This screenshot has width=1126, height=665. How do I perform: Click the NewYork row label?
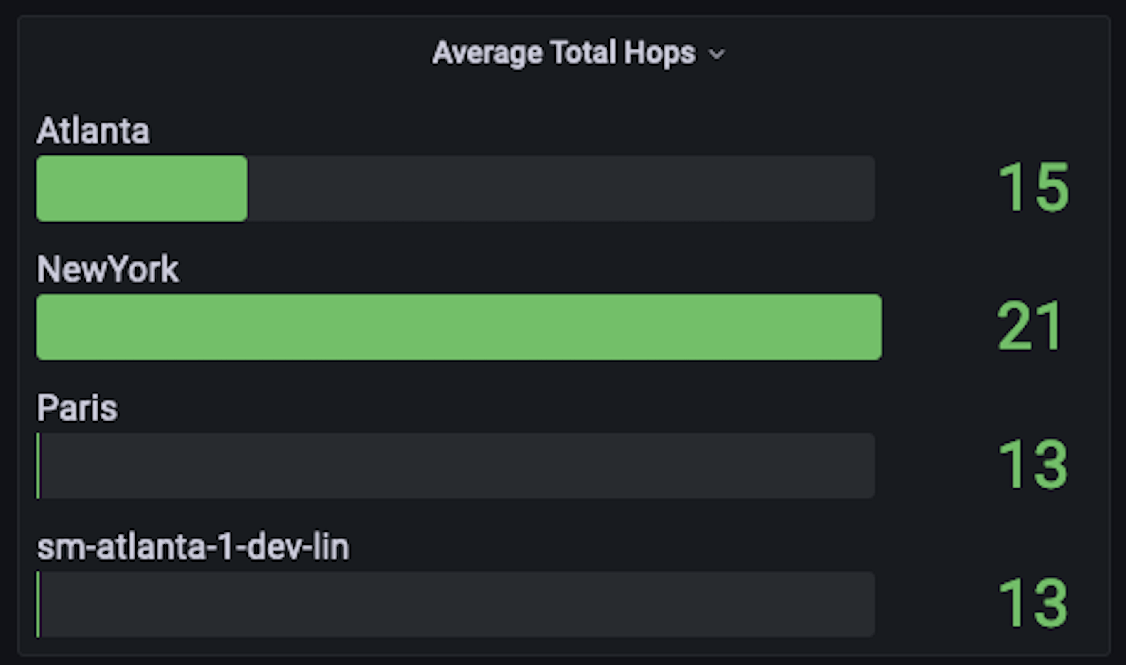108,269
